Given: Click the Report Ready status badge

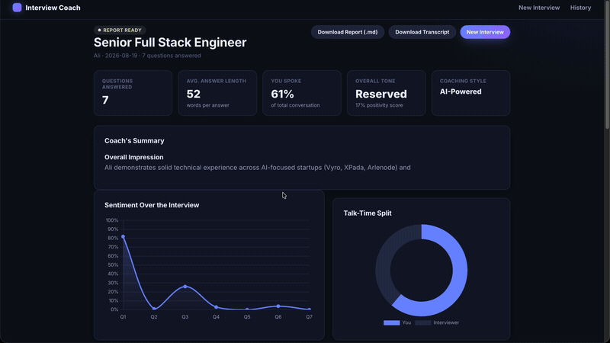Looking at the screenshot, I should tap(120, 30).
